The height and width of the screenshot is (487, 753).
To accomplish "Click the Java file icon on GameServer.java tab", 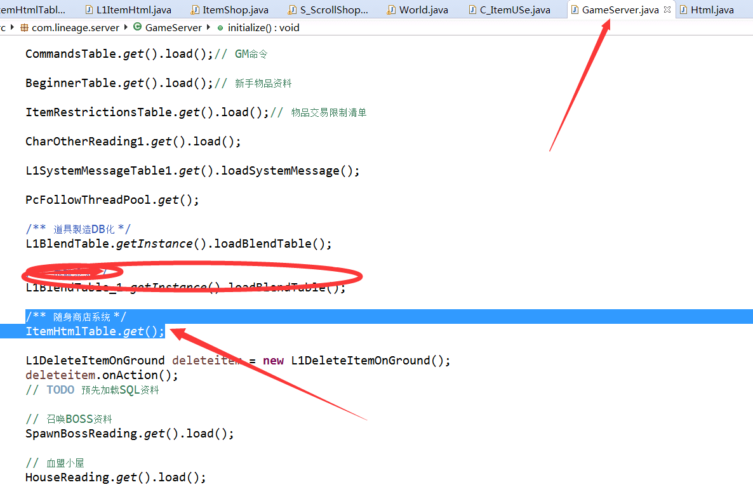I will coord(575,10).
